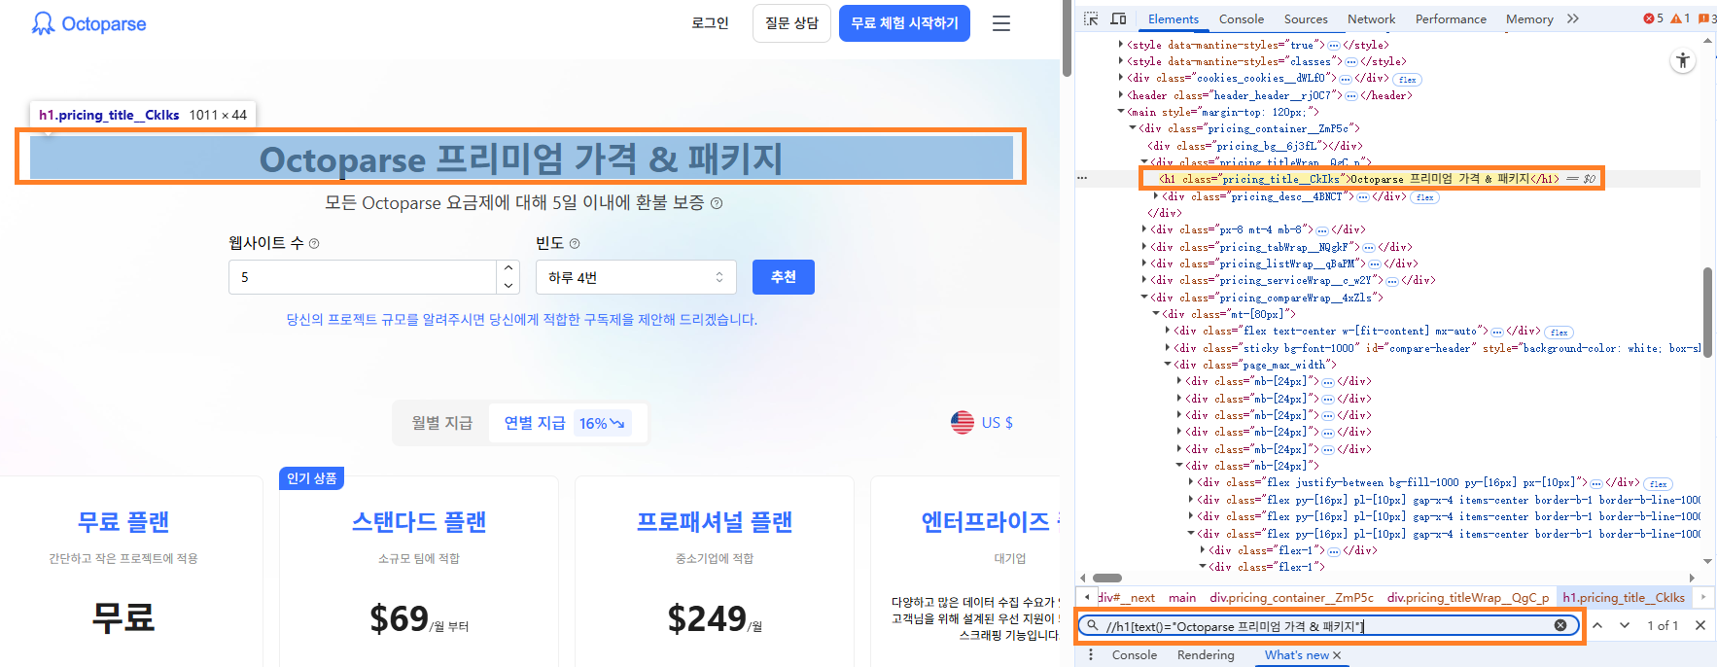
Task: Toggle the device toolbar icon
Action: 1118,18
